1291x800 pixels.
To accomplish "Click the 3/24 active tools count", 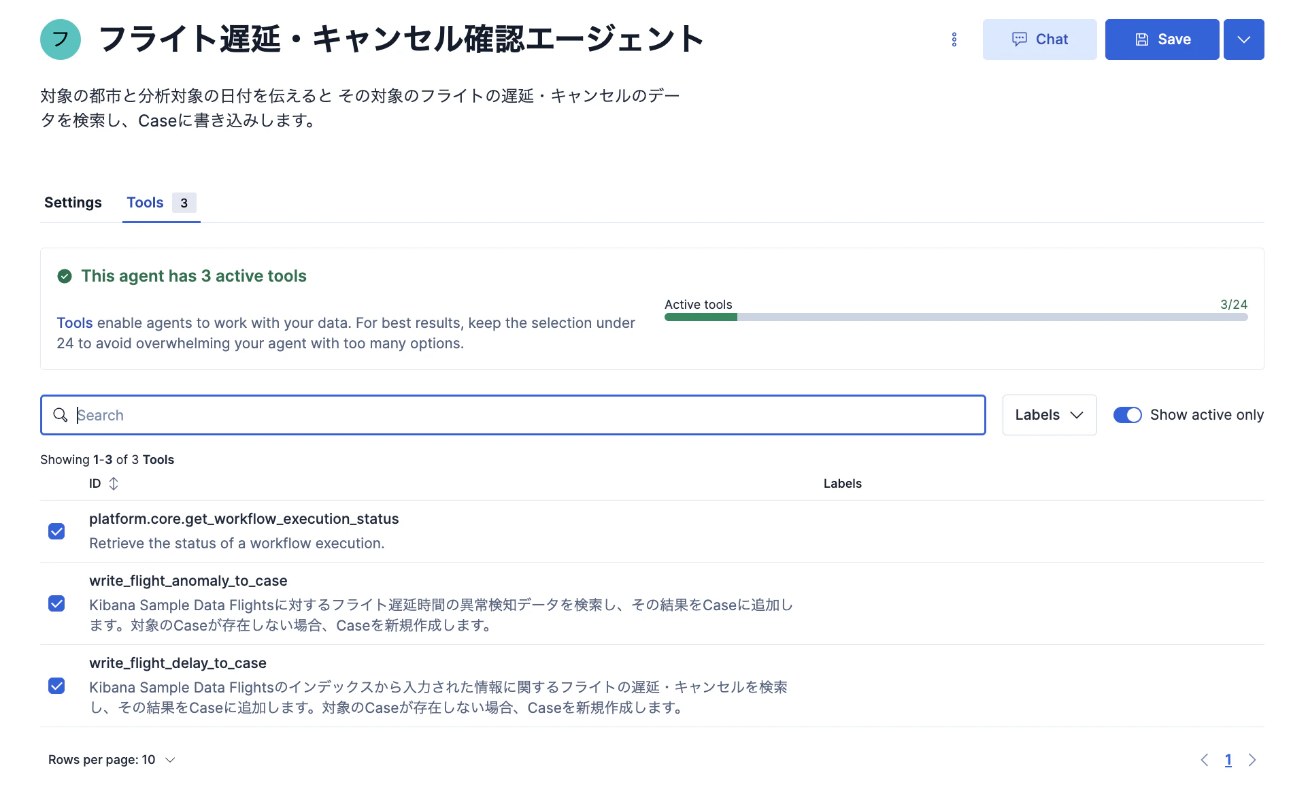I will click(x=1233, y=305).
